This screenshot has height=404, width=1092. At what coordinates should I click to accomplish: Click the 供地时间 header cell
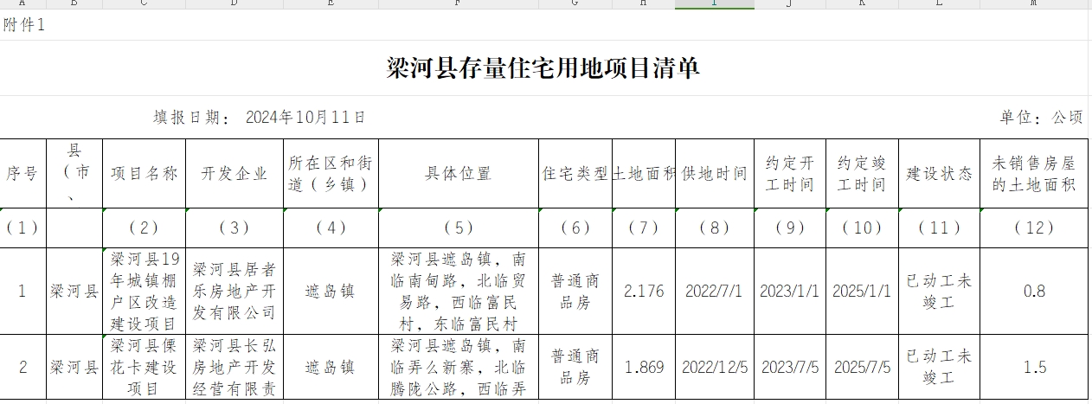tap(715, 173)
